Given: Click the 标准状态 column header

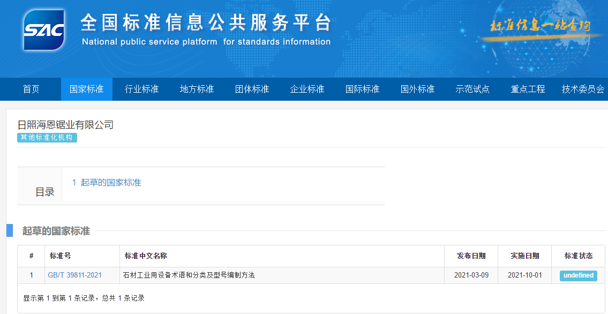Looking at the screenshot, I should coord(578,256).
